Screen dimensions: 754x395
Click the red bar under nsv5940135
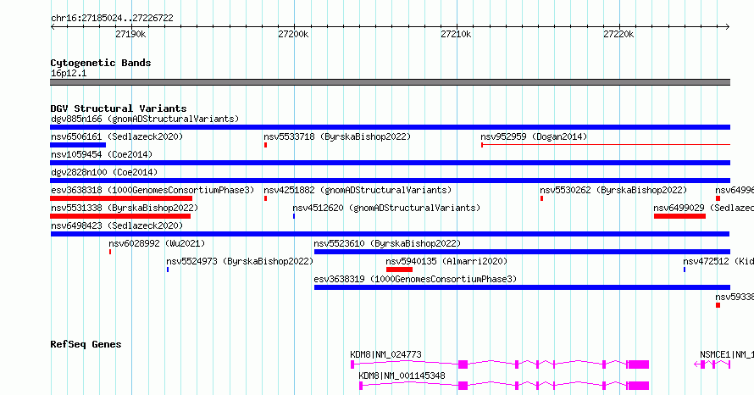(399, 270)
